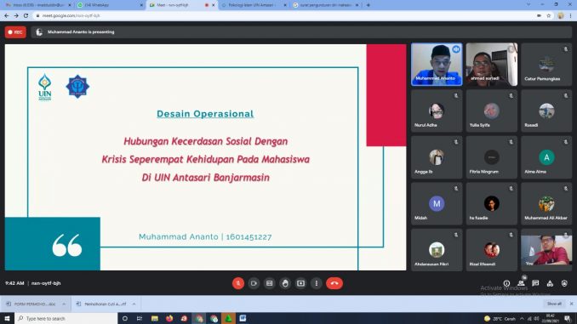The height and width of the screenshot is (324, 577).
Task: Open the activities panel icon
Action: click(550, 283)
